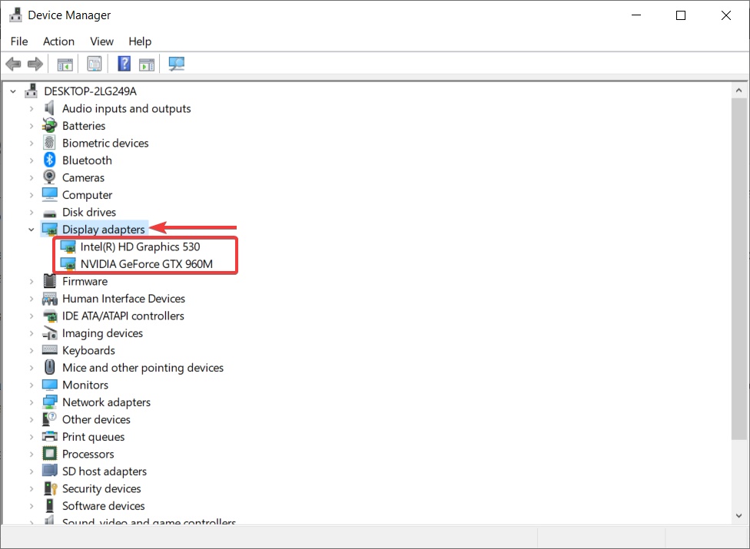Click the Processors chip icon
Viewport: 750px width, 549px height.
point(49,454)
